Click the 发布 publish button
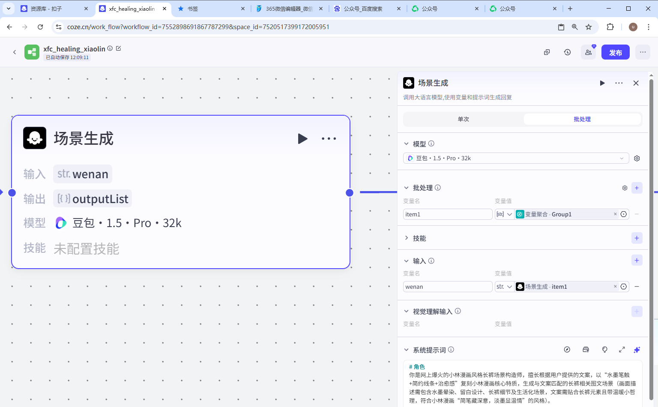The image size is (658, 407). coord(616,52)
